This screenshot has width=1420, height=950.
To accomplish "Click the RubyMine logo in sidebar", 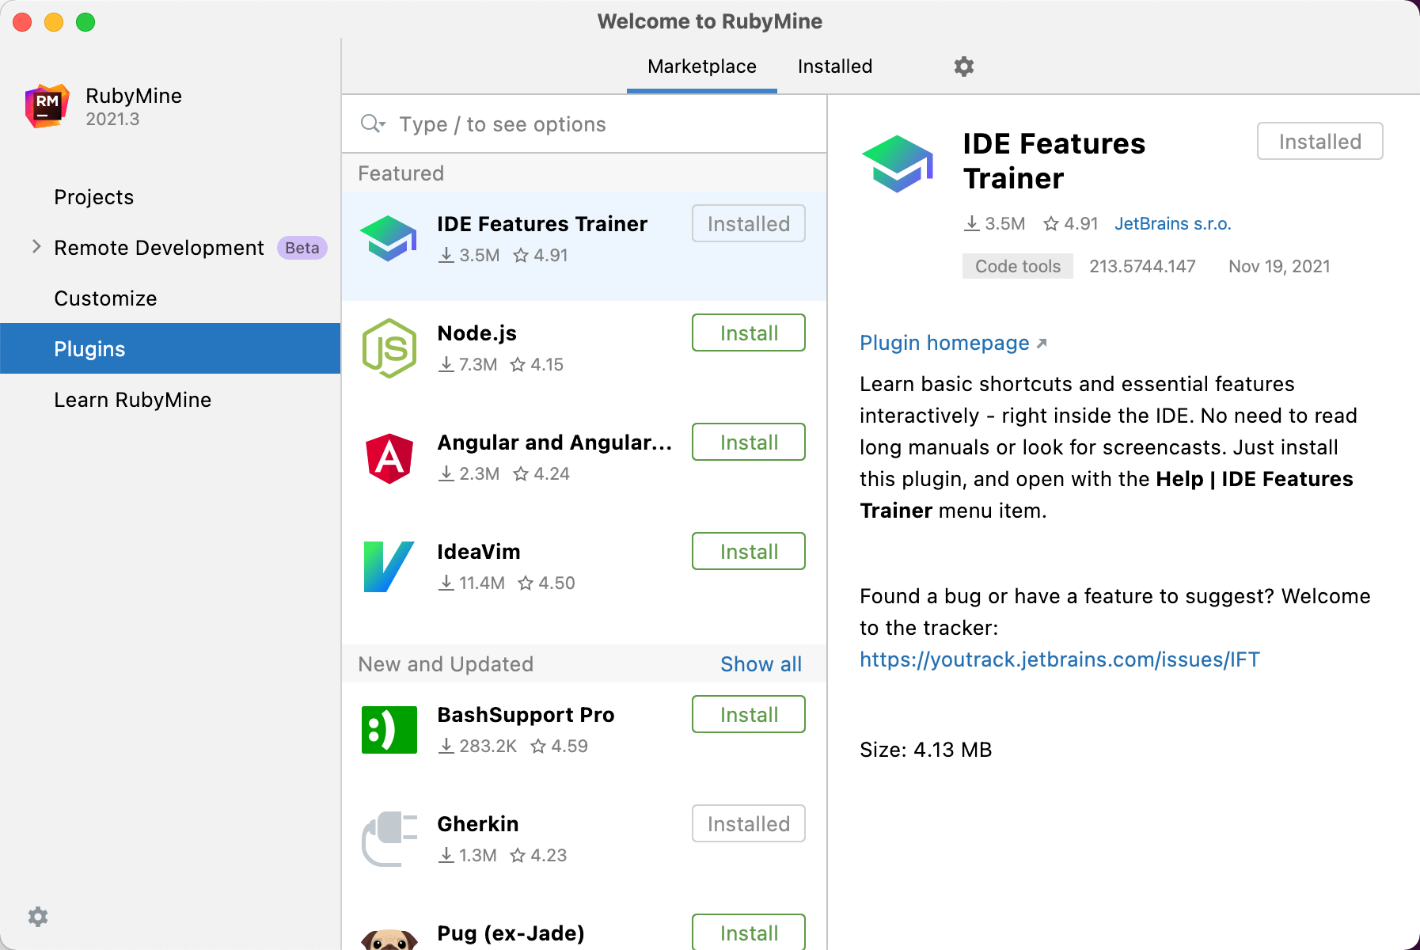I will [x=47, y=106].
